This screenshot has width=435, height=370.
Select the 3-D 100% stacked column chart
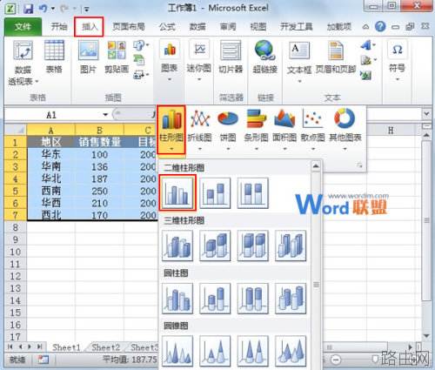[x=252, y=246]
